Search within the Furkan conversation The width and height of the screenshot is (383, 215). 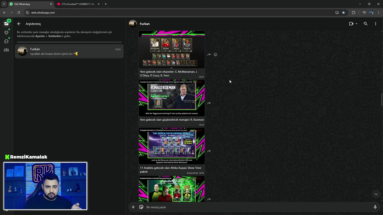click(365, 24)
